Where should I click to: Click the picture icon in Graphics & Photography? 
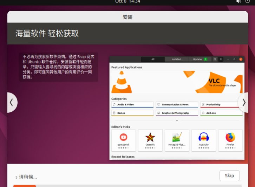pyautogui.click(x=158, y=113)
